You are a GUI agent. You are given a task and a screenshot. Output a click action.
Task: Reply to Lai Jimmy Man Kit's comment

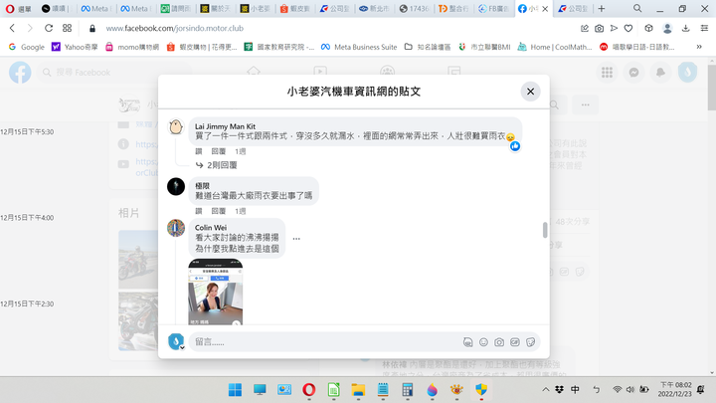coord(218,151)
